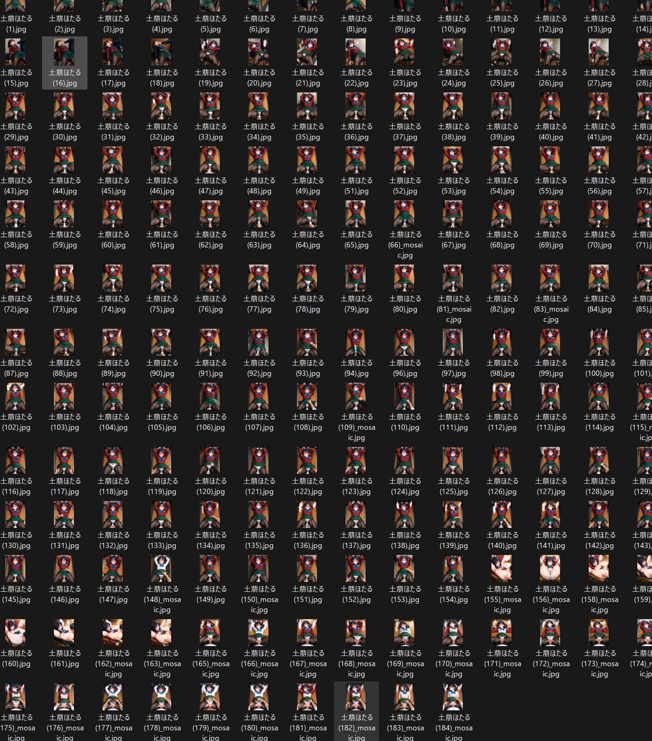Select thumbnail of 土萠ほたる (102).jpg
Image resolution: width=652 pixels, height=741 pixels.
point(16,396)
